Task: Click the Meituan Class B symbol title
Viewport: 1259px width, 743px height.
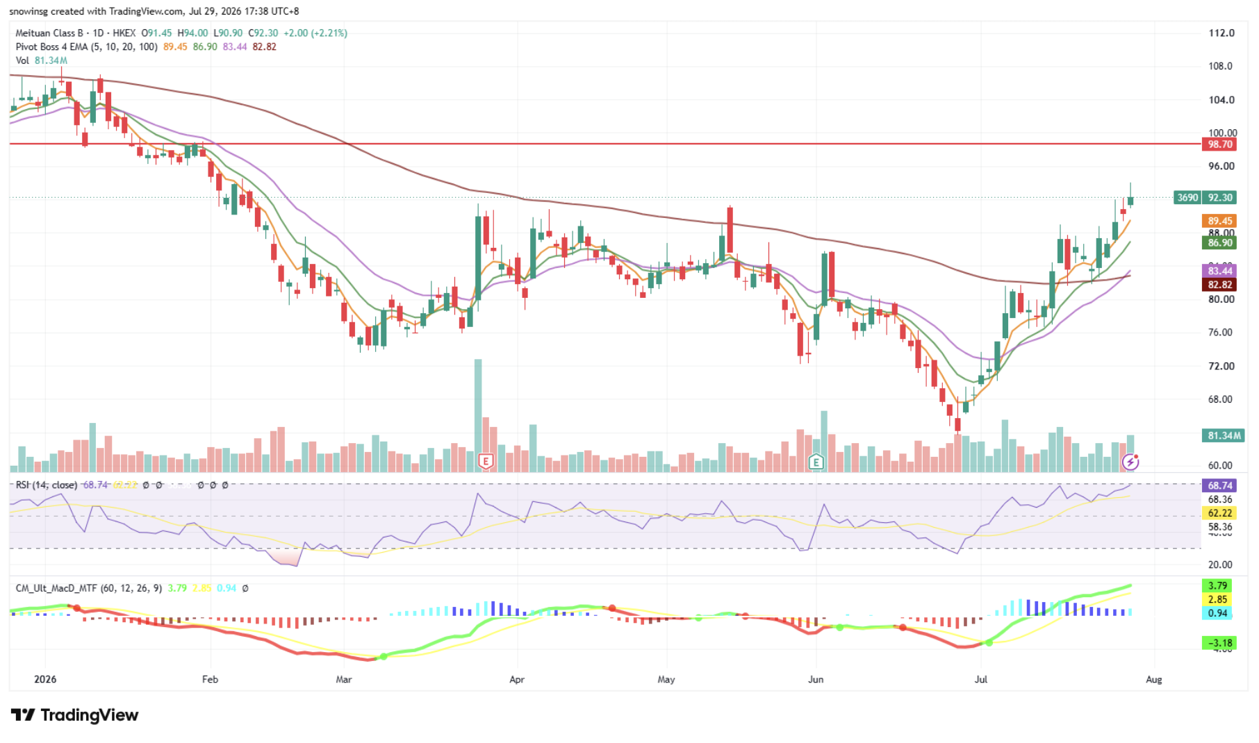Action: pos(49,33)
